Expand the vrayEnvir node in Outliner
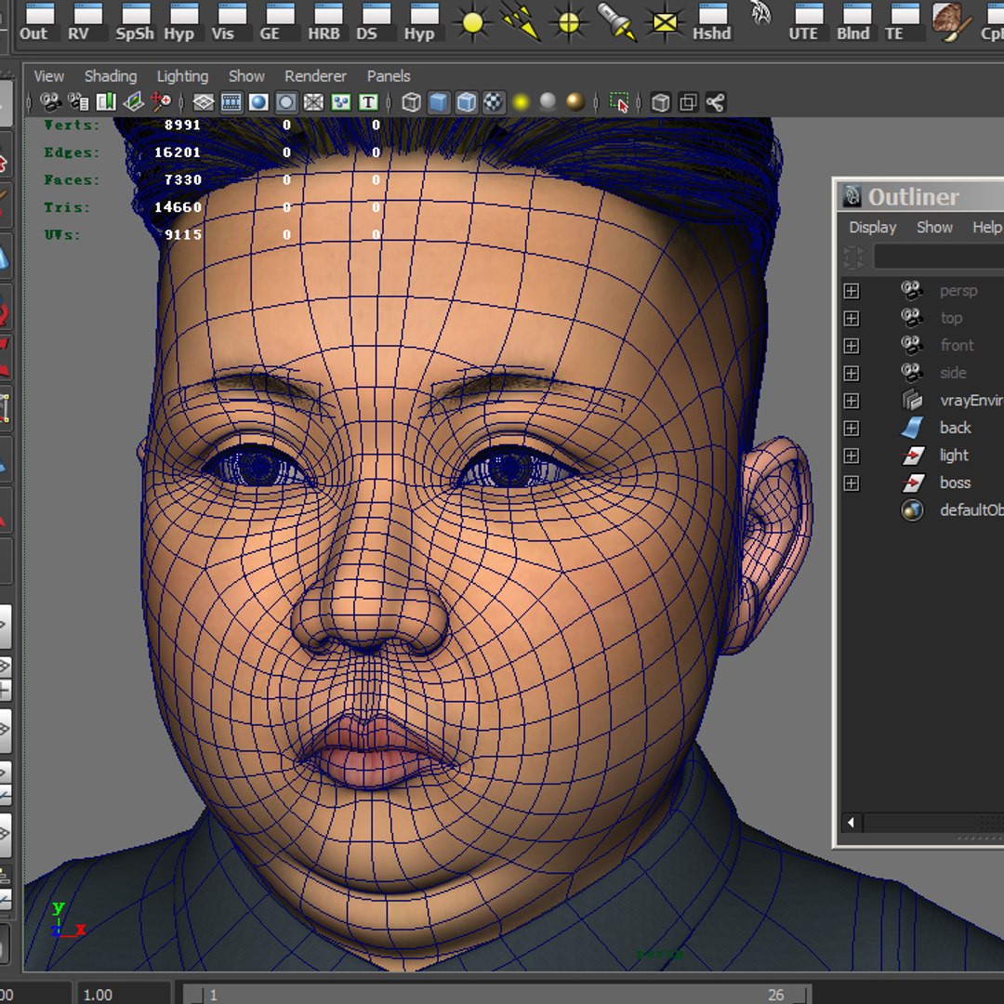This screenshot has width=1004, height=1004. (851, 401)
